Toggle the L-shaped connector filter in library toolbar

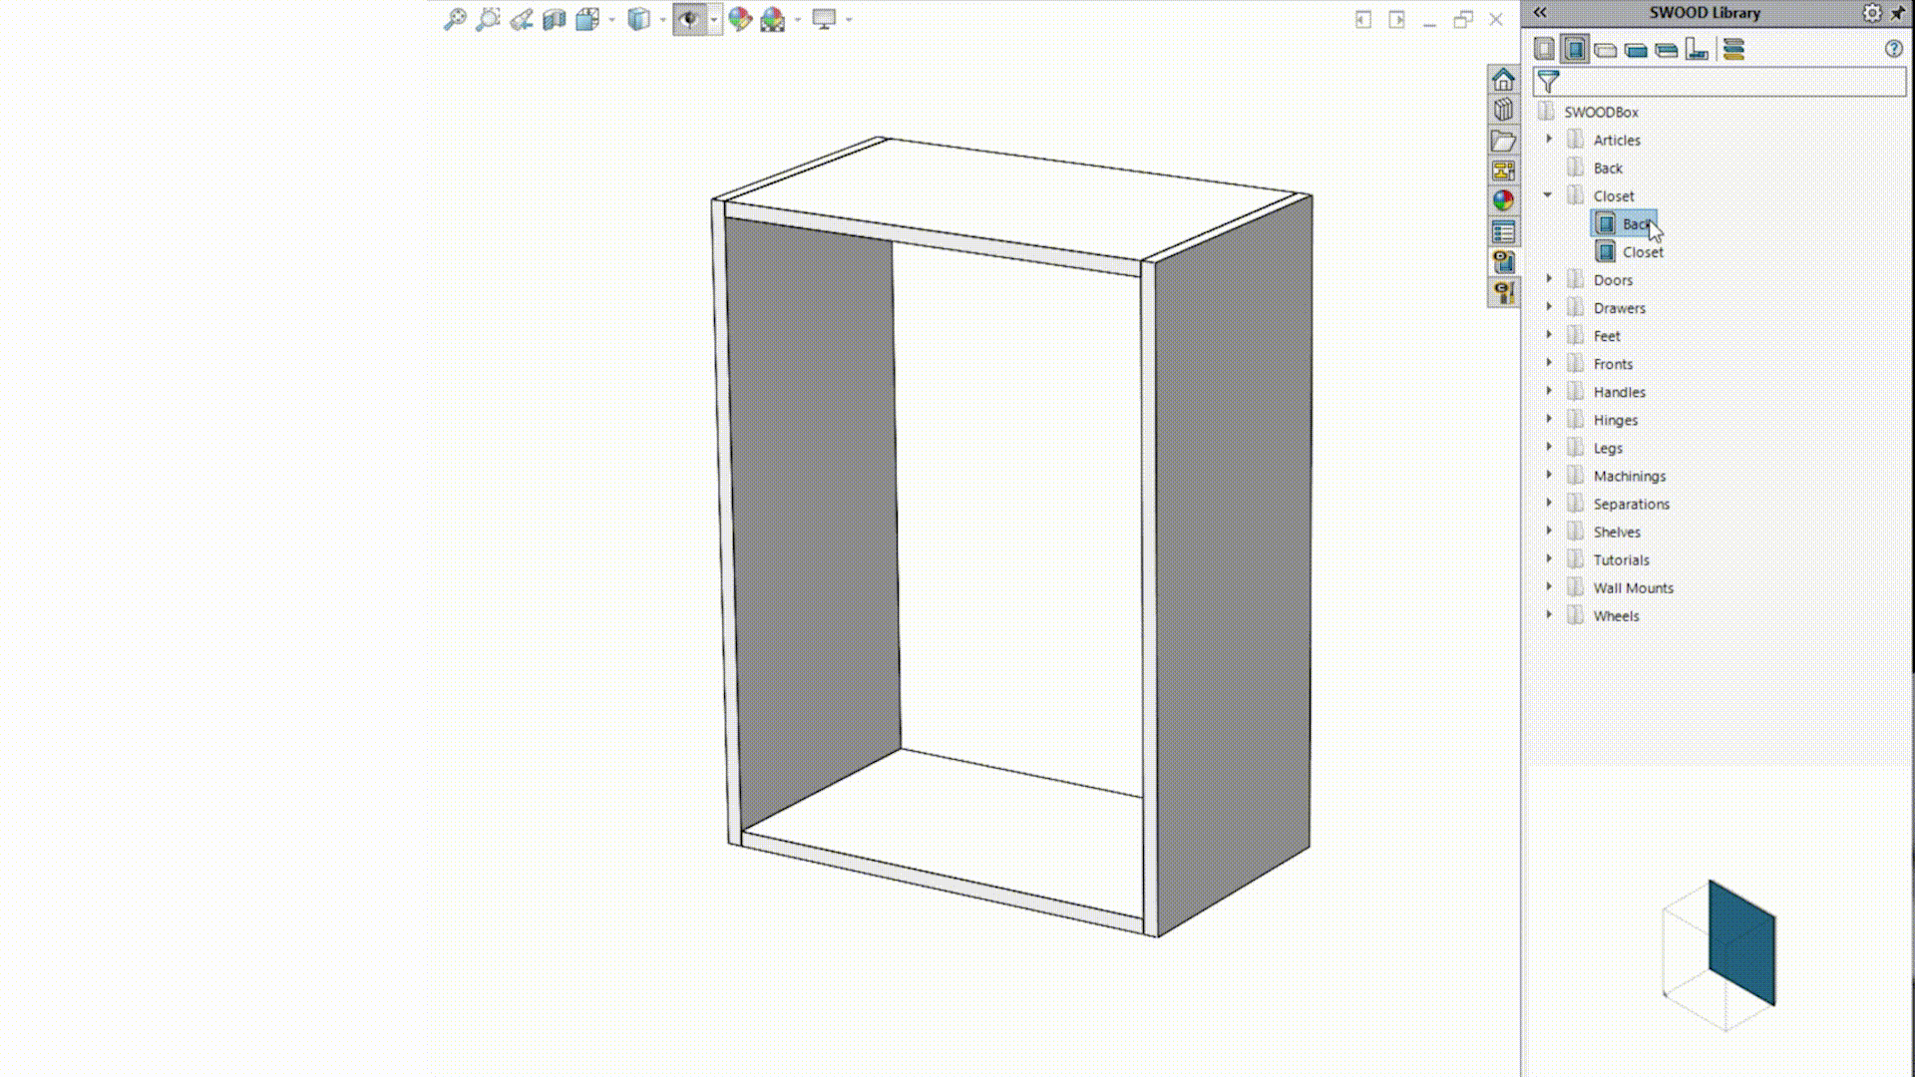(x=1697, y=49)
